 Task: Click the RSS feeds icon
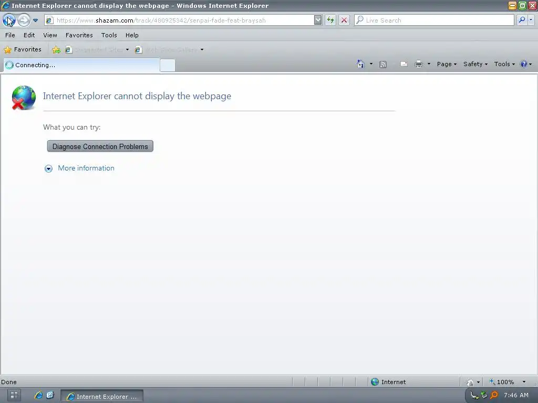383,64
